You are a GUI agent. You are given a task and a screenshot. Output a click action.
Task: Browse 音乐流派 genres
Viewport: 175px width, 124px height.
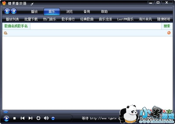(x=105, y=19)
